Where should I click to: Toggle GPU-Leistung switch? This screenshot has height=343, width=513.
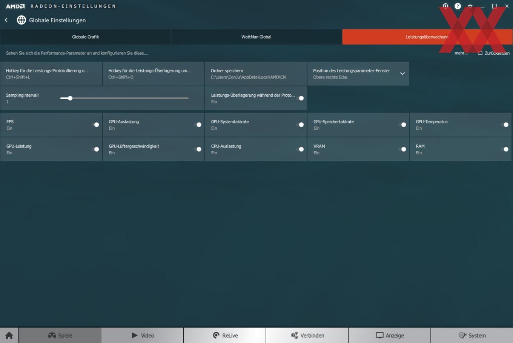[x=95, y=149]
